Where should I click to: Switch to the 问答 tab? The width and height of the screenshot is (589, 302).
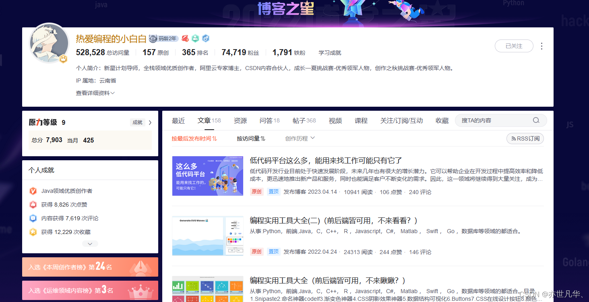tap(270, 120)
